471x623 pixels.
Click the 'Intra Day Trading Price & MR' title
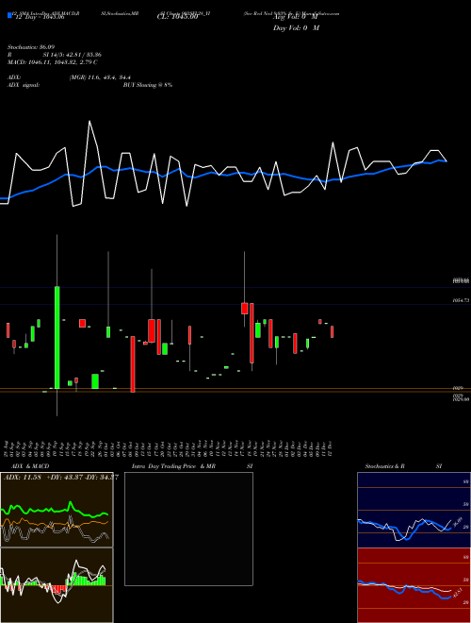tap(173, 466)
